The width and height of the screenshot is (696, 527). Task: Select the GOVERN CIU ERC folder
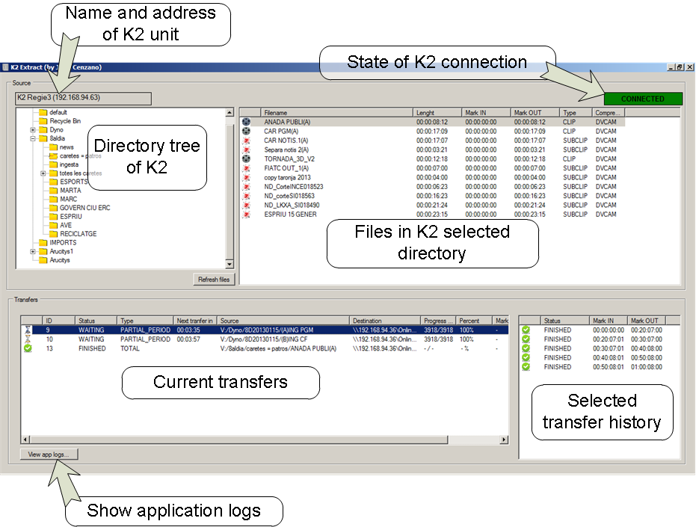(84, 208)
